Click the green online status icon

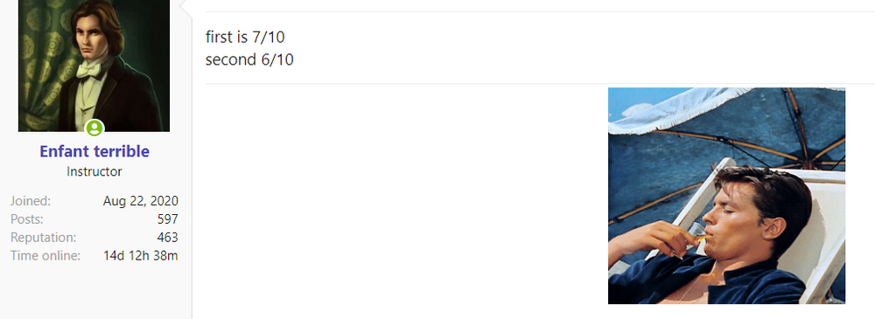point(94,128)
